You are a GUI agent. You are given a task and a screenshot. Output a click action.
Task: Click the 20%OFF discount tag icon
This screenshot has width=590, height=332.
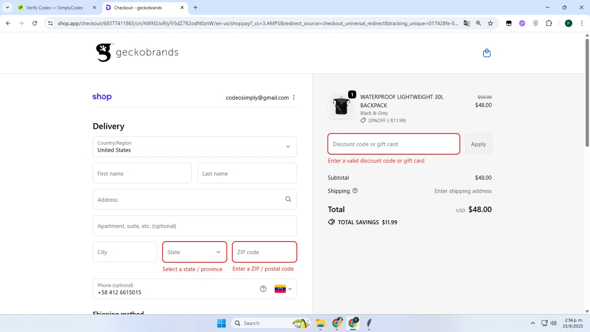[363, 120]
